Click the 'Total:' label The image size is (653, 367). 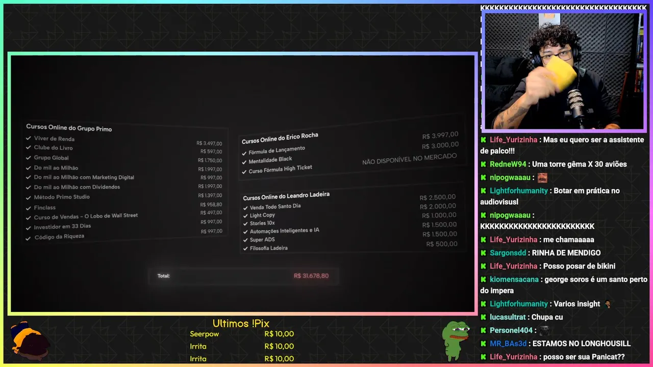(x=163, y=276)
